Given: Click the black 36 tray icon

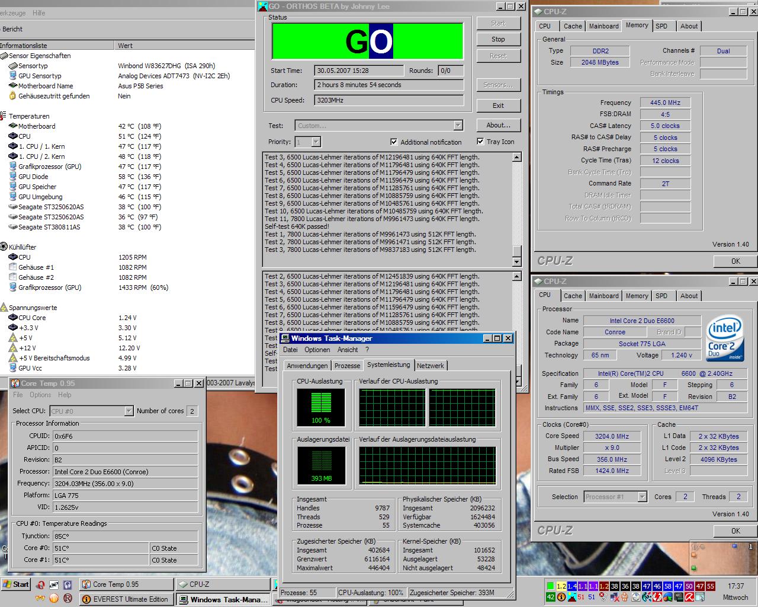Looking at the screenshot, I should pyautogui.click(x=625, y=586).
